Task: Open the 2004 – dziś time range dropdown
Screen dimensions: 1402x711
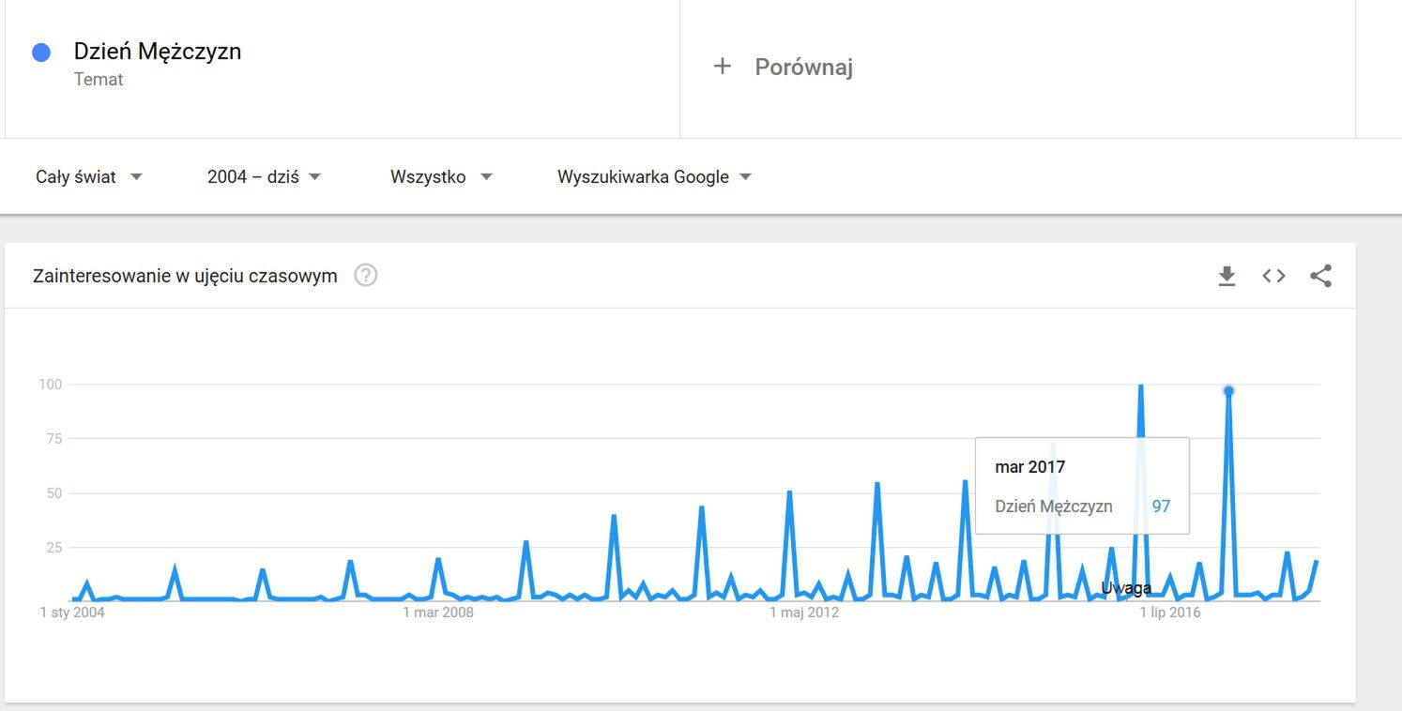Action: 264,176
